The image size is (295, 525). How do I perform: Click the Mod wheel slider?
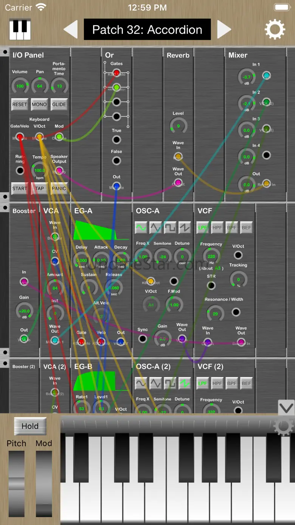click(44, 483)
